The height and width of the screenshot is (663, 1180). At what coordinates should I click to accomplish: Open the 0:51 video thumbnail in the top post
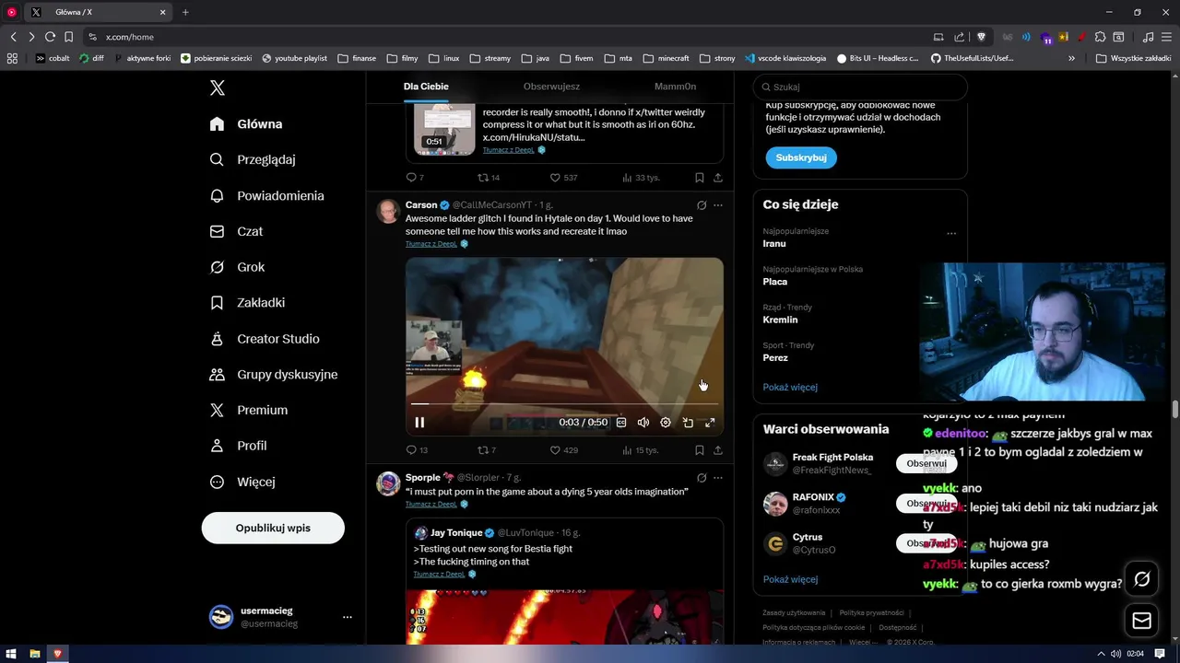click(444, 128)
